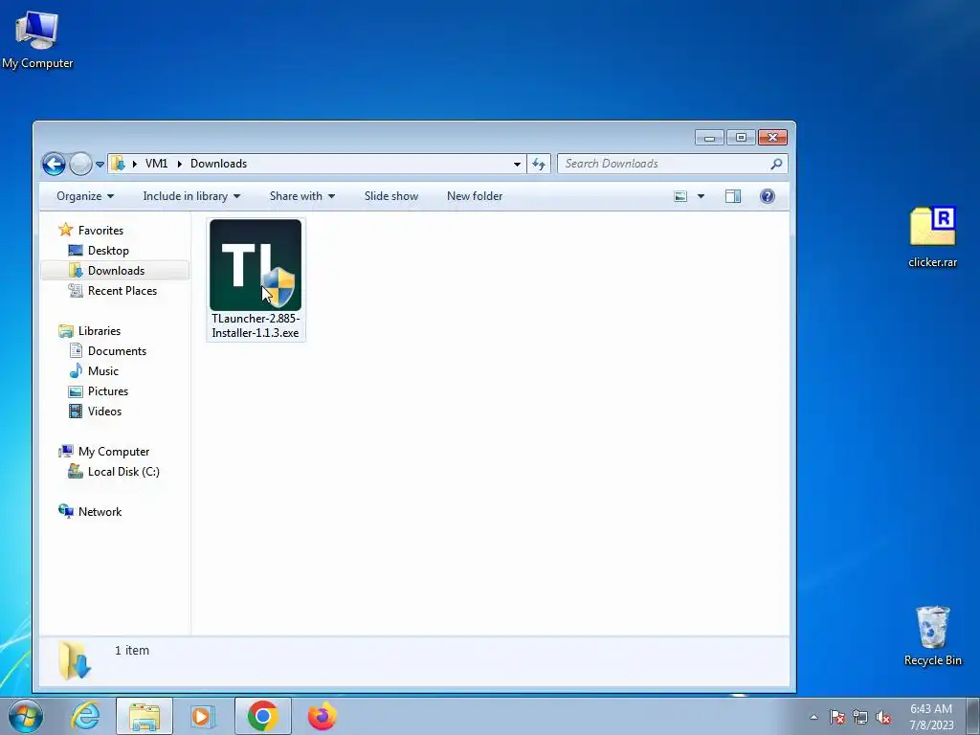Select VM1 in the address breadcrumb

tap(156, 164)
